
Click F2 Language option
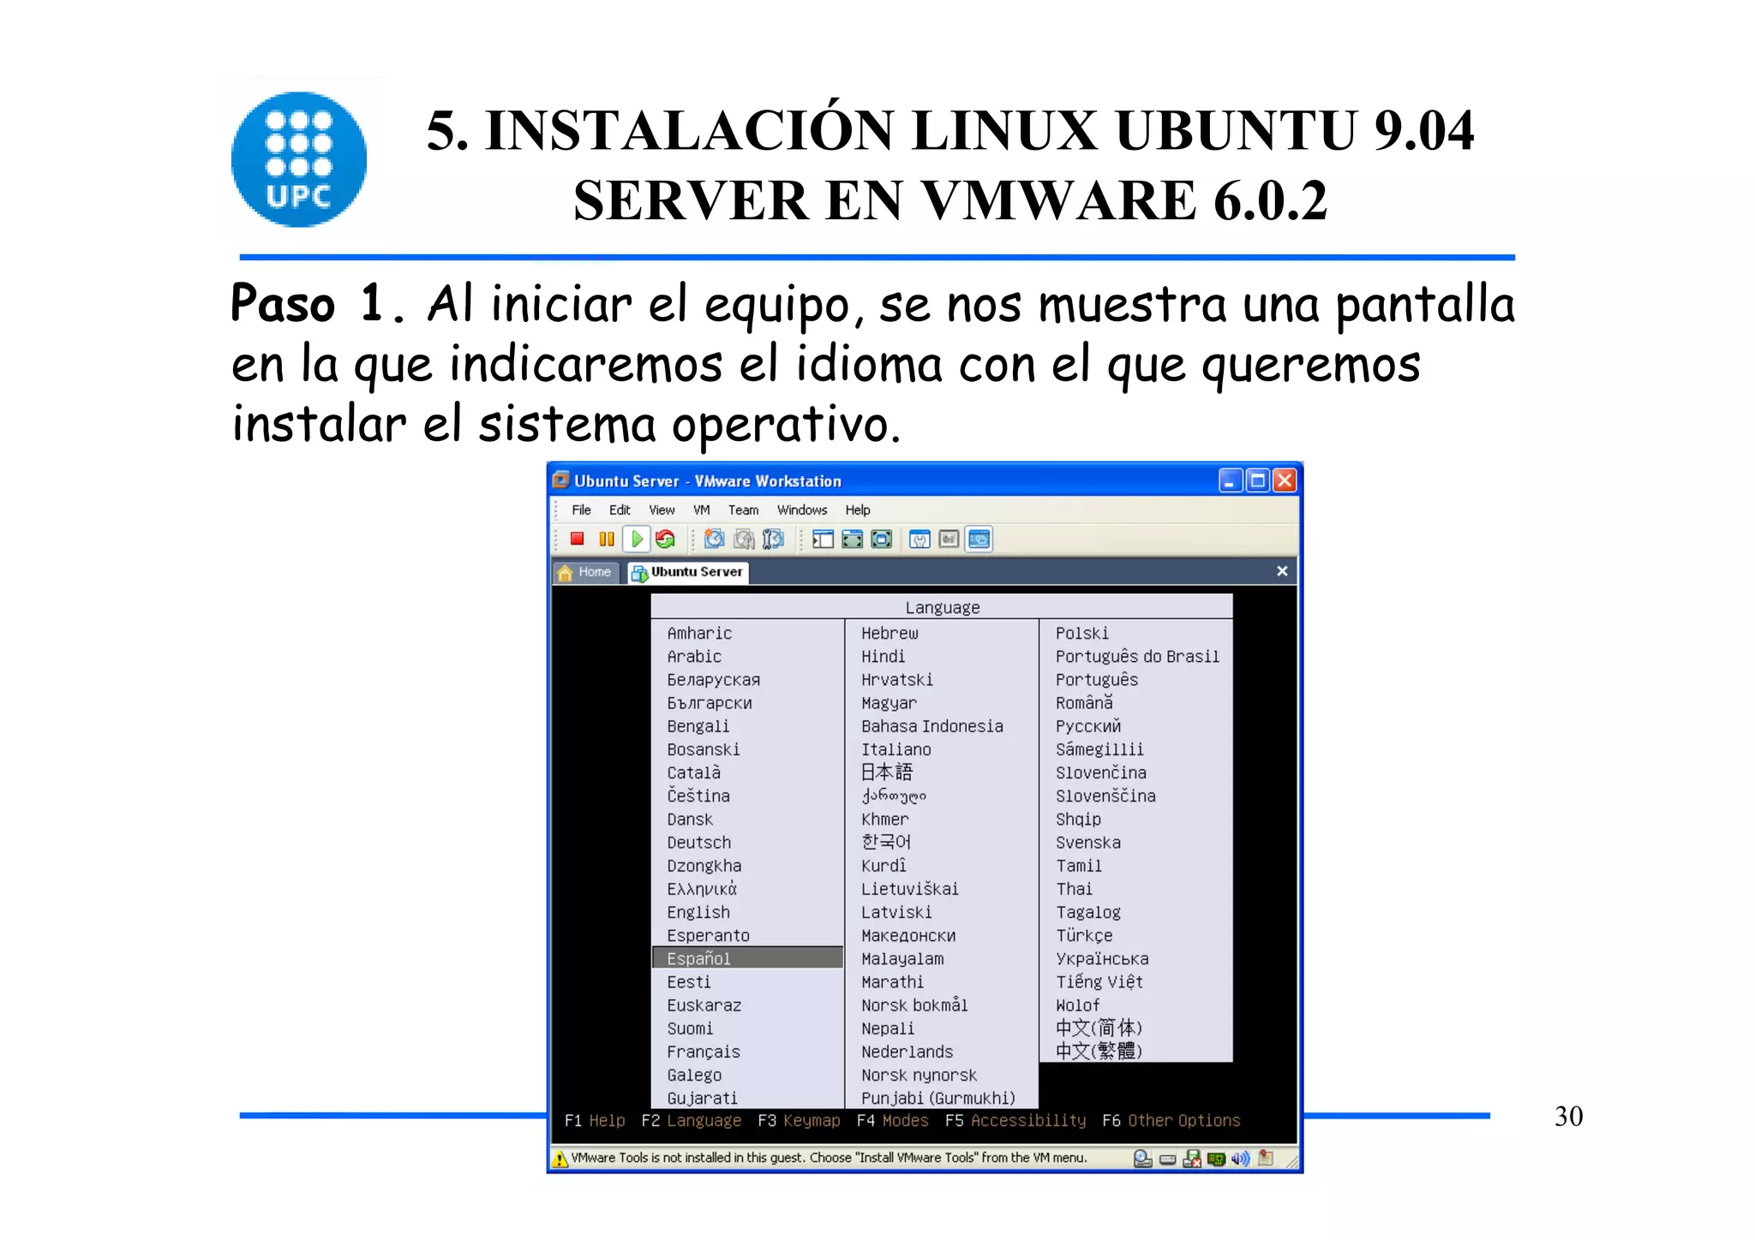point(692,1120)
